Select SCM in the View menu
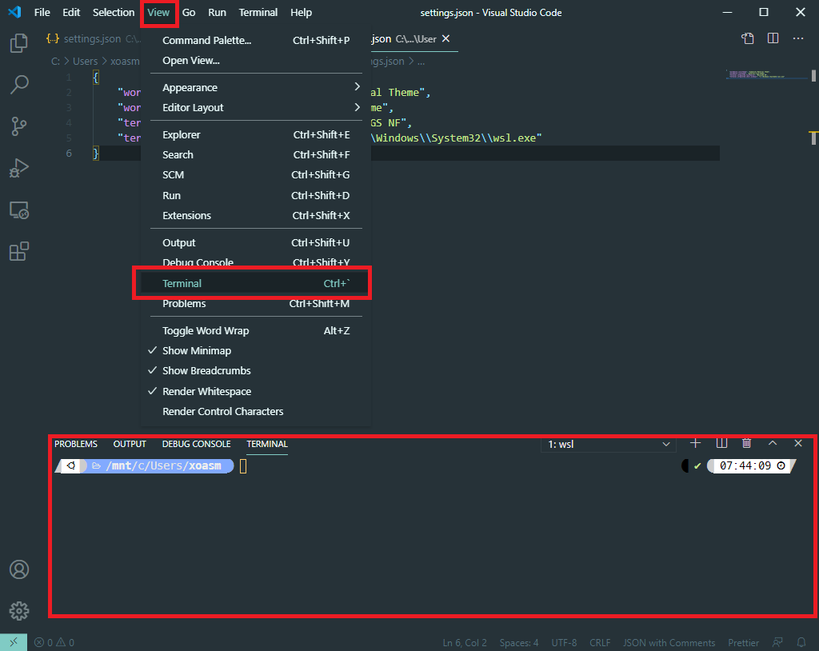 (x=256, y=174)
